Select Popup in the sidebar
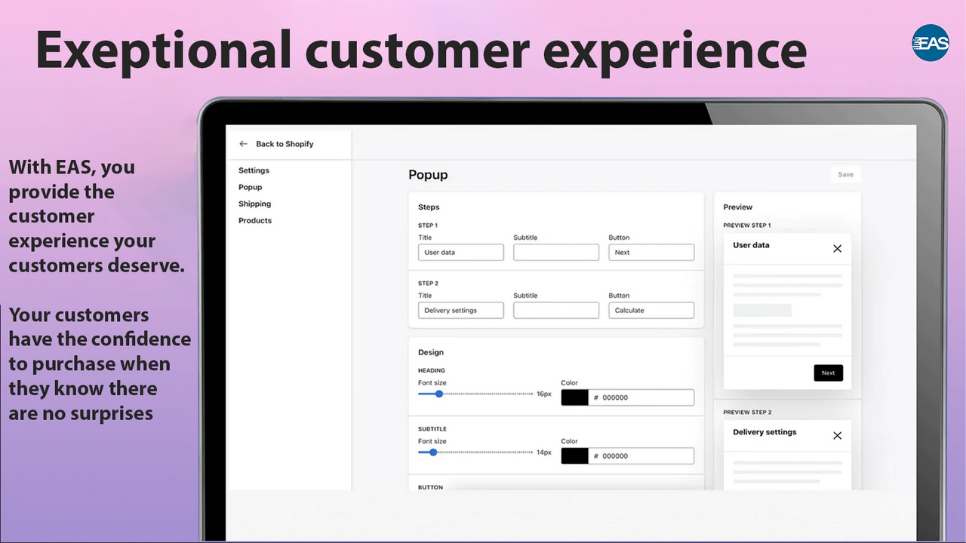The height and width of the screenshot is (543, 966). (250, 187)
